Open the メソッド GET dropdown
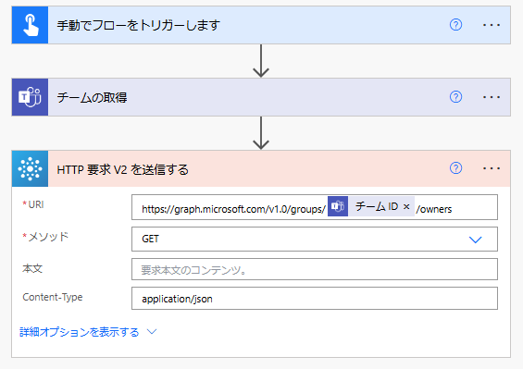Viewport: 523px width, 369px height. point(315,239)
